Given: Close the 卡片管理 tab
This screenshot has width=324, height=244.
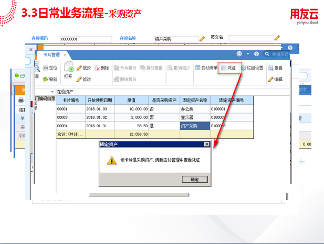Looking at the screenshot, I should coord(65,55).
